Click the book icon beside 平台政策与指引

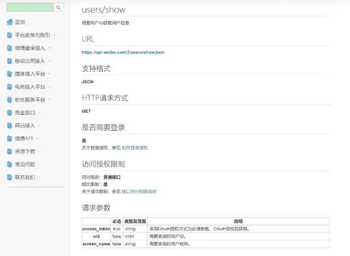pos(10,35)
